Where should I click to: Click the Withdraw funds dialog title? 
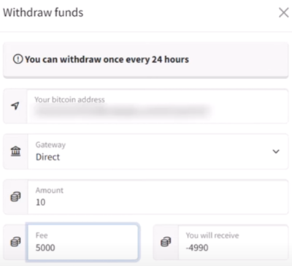coord(43,12)
